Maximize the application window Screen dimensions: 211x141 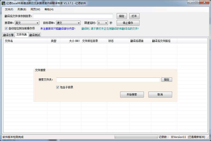coord(196,2)
